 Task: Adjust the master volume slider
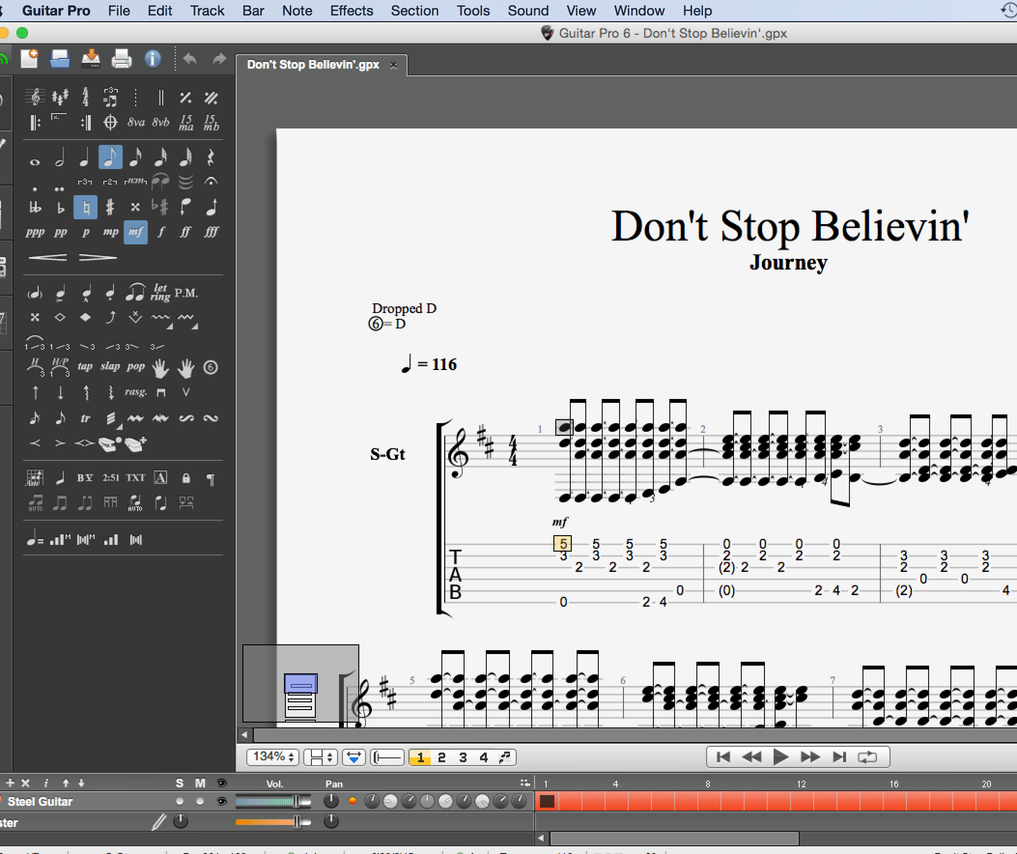pos(273,822)
